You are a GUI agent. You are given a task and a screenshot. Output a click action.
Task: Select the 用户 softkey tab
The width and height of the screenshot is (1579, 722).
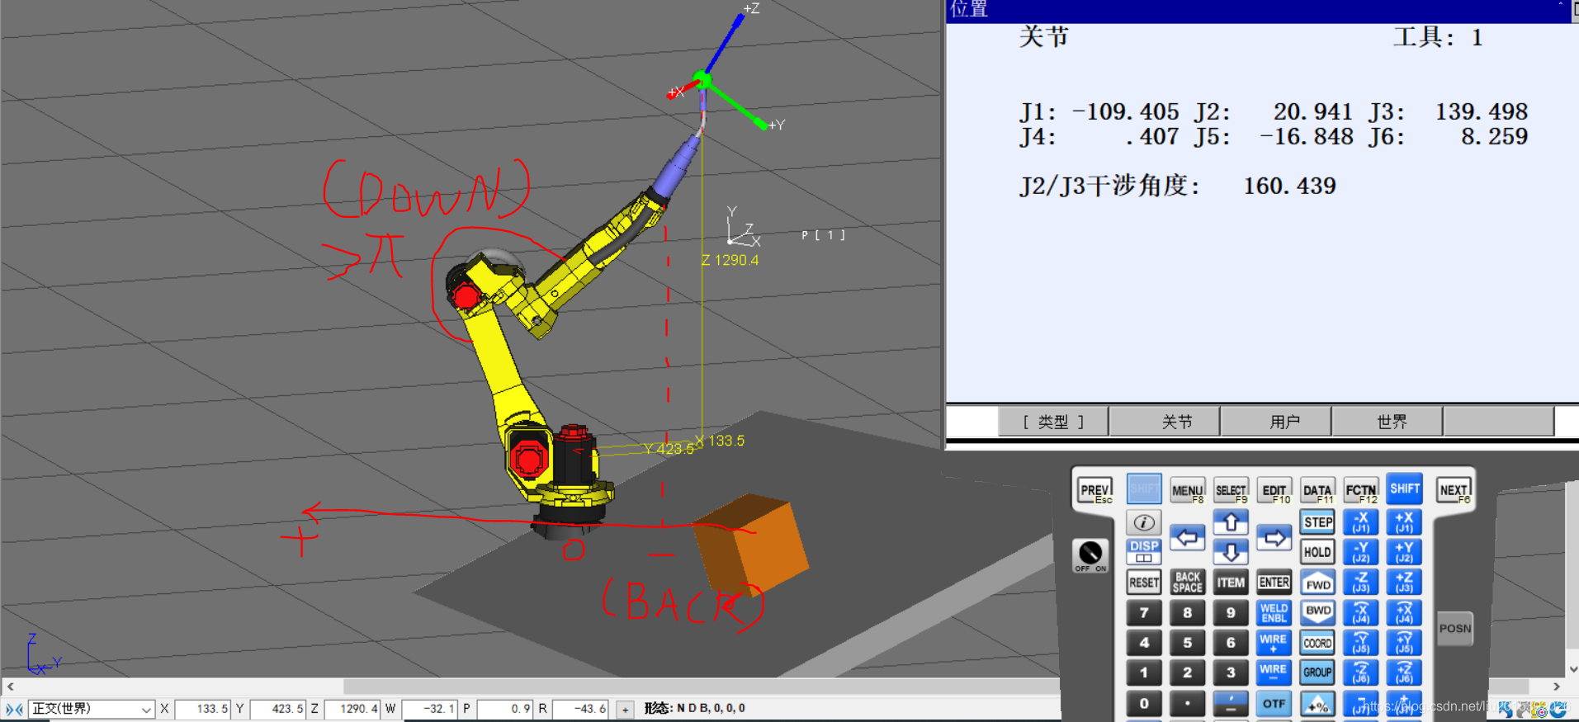[1275, 422]
